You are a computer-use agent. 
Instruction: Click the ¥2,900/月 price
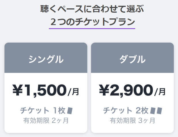132,91
